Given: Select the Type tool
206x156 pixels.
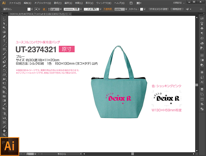Looking at the screenshot, I should tap(4, 41).
